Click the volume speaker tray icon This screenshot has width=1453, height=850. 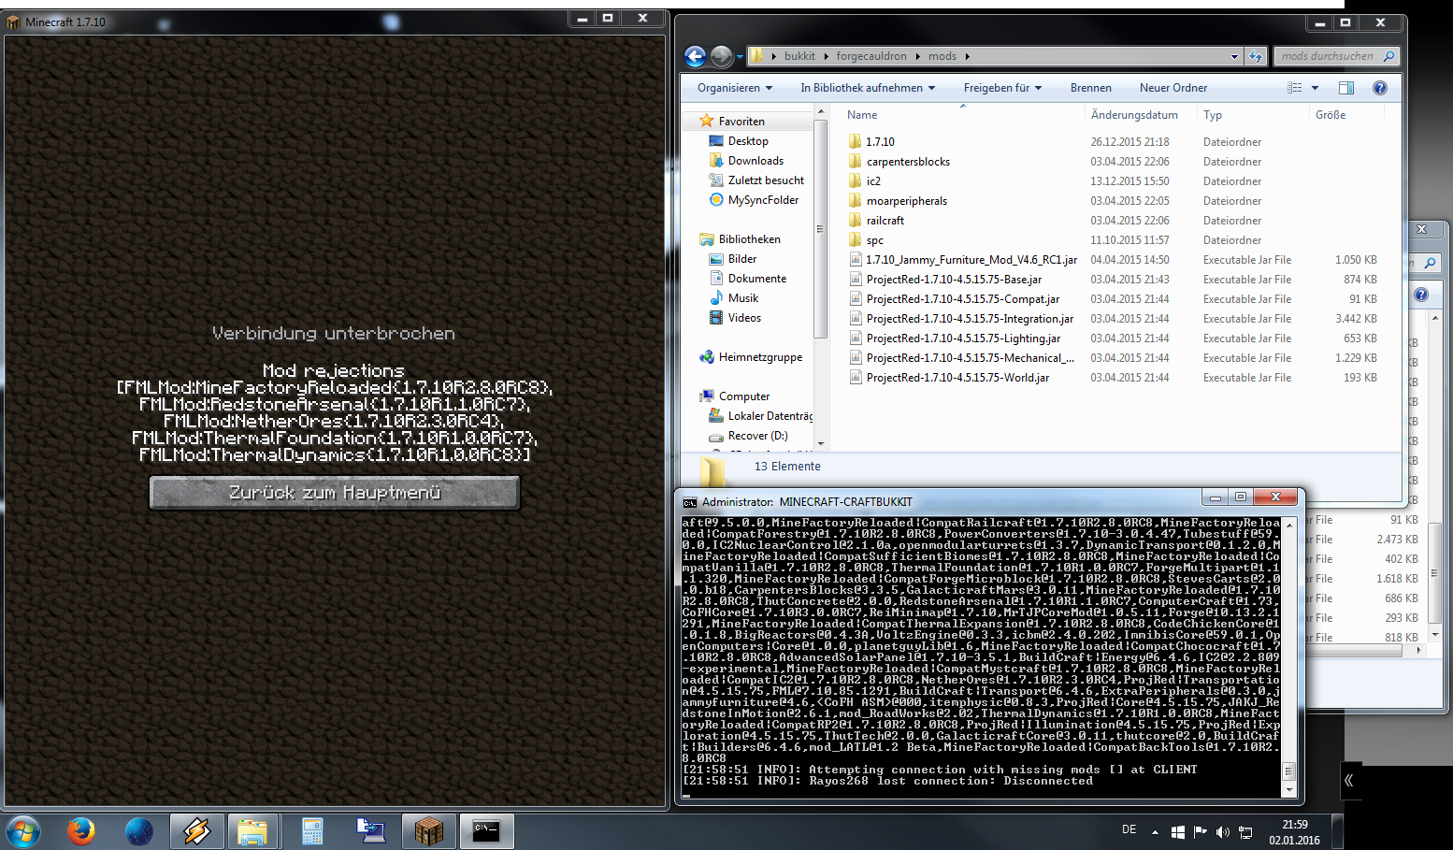click(1223, 831)
